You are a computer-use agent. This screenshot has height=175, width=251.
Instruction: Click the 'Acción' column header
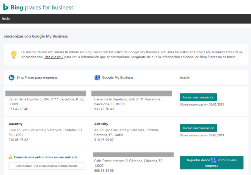[185, 78]
